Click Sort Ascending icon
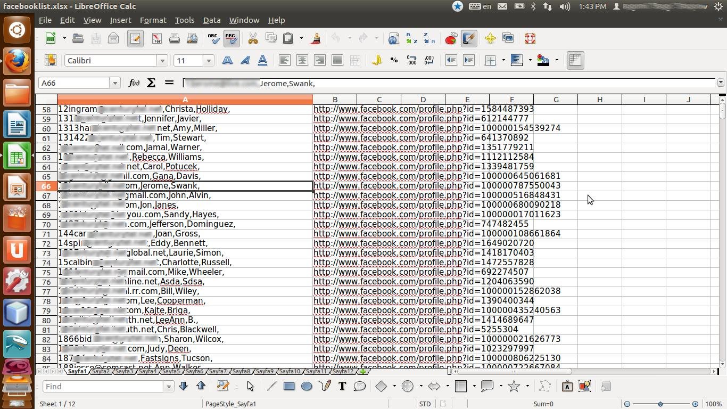This screenshot has width=727, height=409. [x=411, y=38]
